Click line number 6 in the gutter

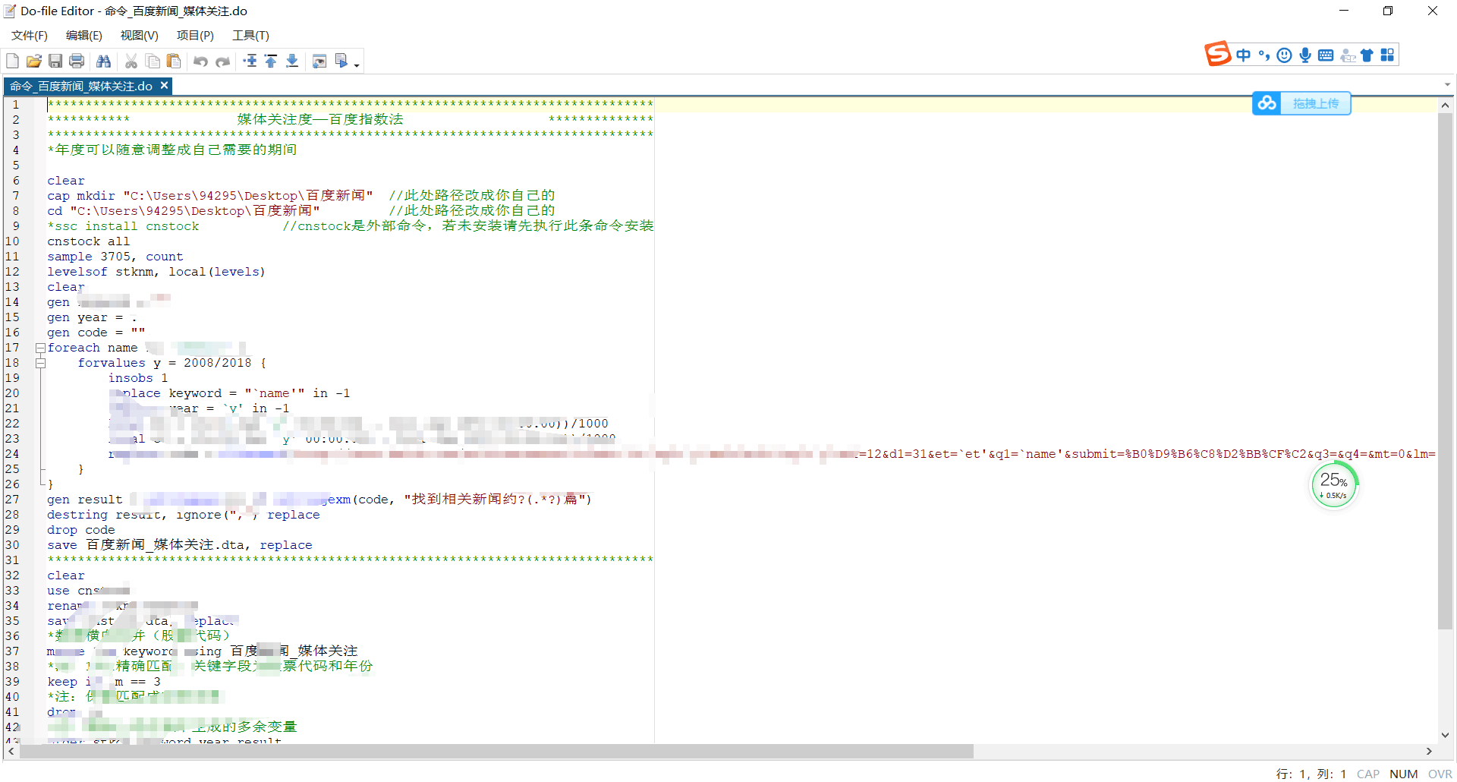(x=16, y=181)
